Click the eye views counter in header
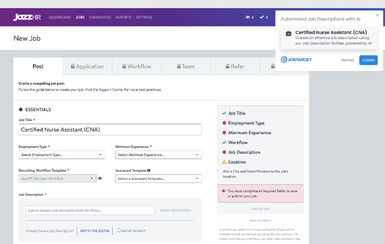 [x=249, y=17]
